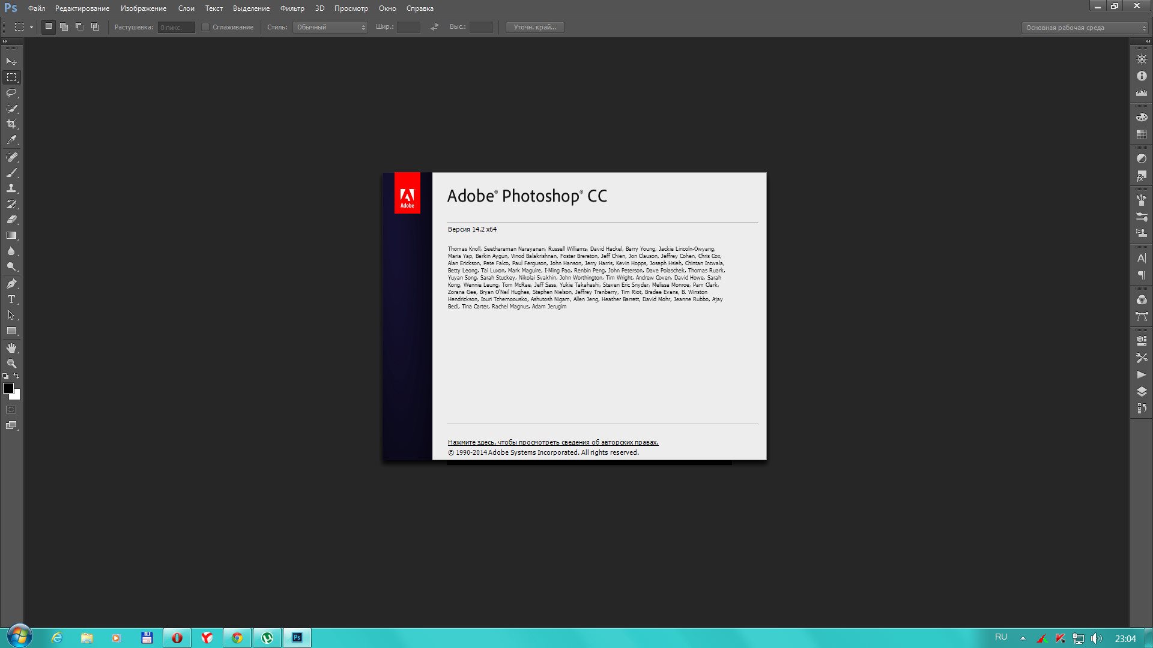The height and width of the screenshot is (648, 1153).
Task: Open the Adjustments panel icon
Action: tap(1142, 158)
